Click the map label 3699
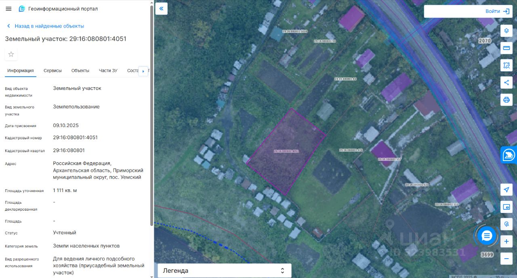517x278 pixels. pyautogui.click(x=487, y=255)
